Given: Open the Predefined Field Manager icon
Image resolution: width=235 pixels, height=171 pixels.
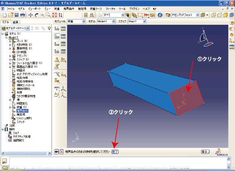Looking at the screenshot, I should pos(63,44).
